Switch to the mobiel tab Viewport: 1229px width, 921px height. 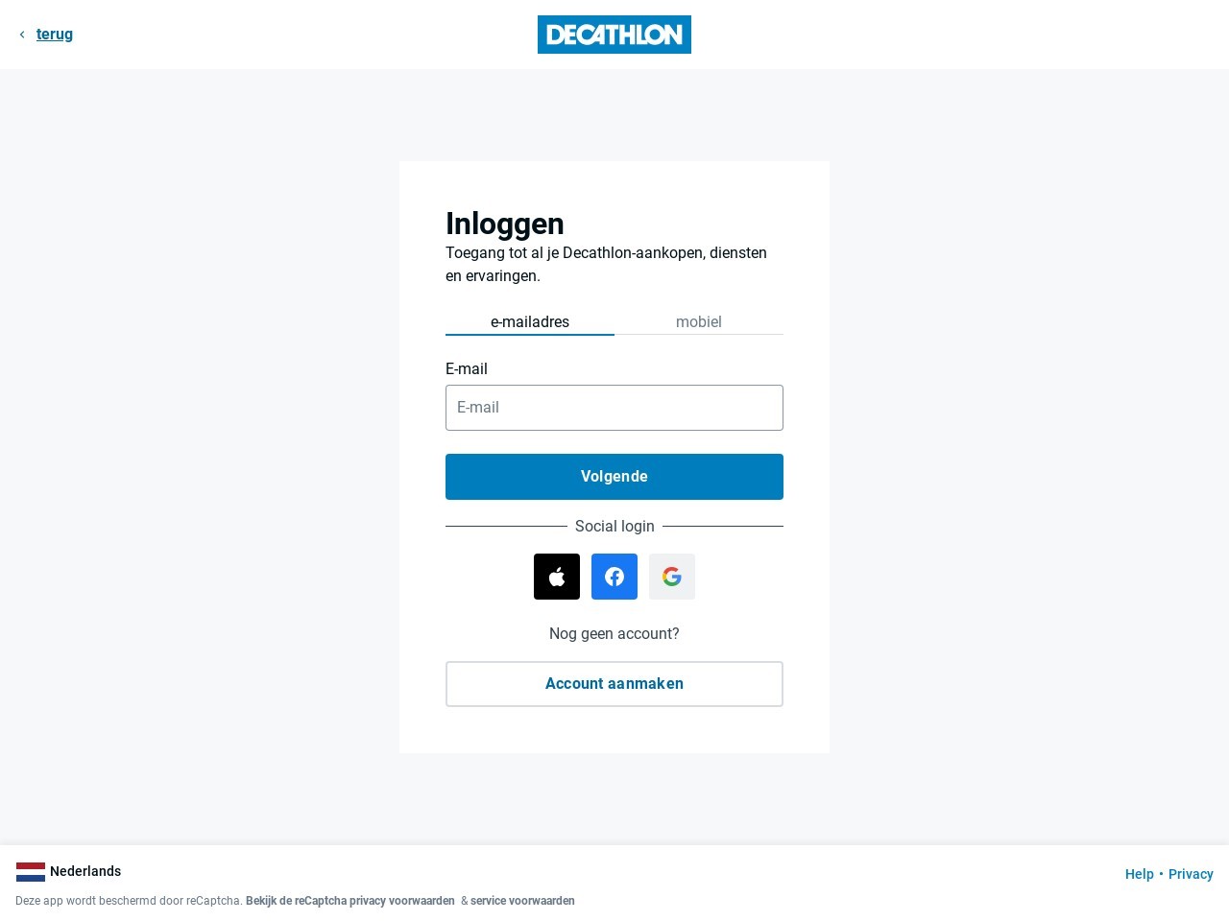(699, 322)
